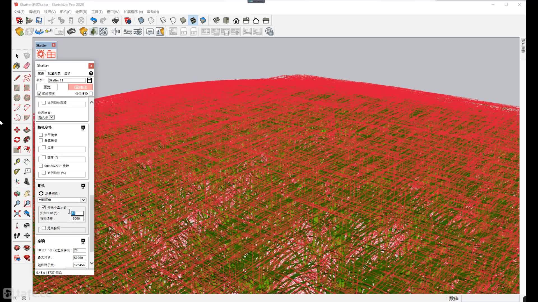This screenshot has height=302, width=538.
Task: Switch to Front view icon
Action: coord(236,20)
